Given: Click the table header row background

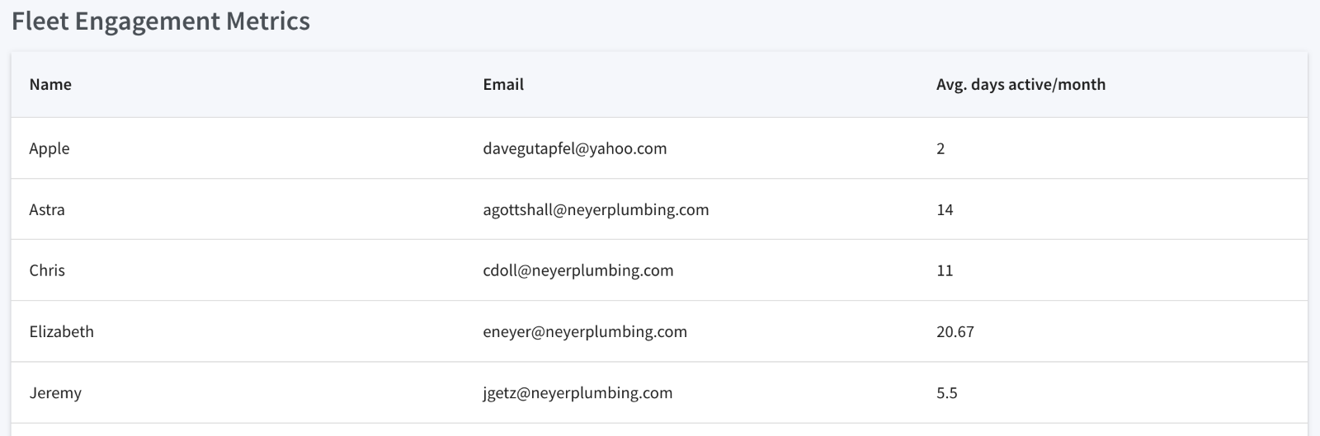Looking at the screenshot, I should 659,84.
